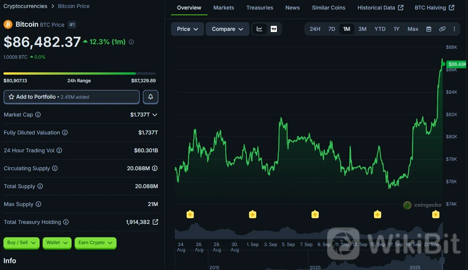Click news event marker near 15 Sep
This screenshot has height=270, width=468.
coord(377,214)
